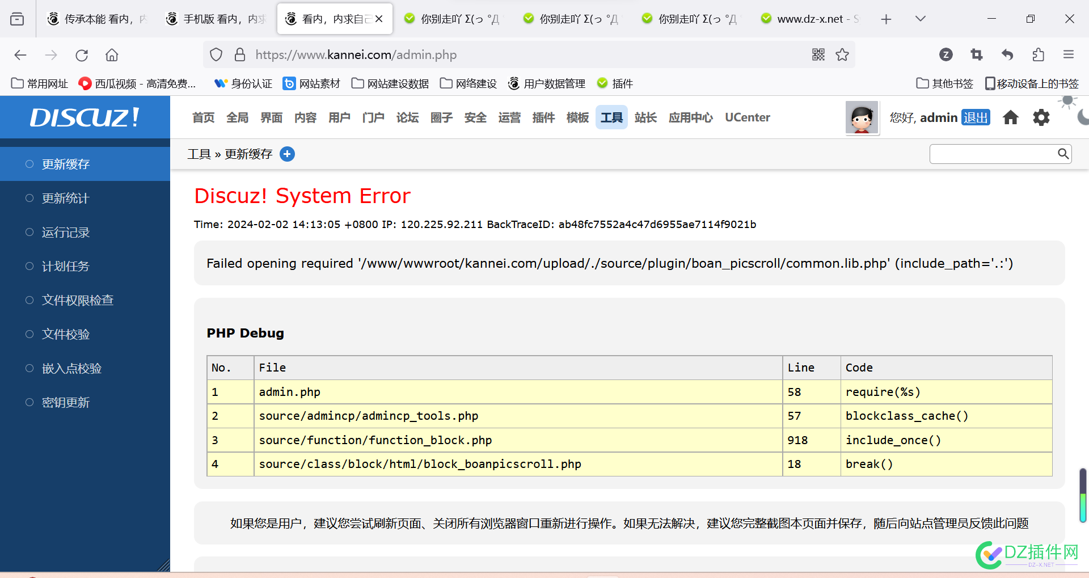Open the 网站素材 bookmark
The height and width of the screenshot is (578, 1089).
pyautogui.click(x=311, y=83)
